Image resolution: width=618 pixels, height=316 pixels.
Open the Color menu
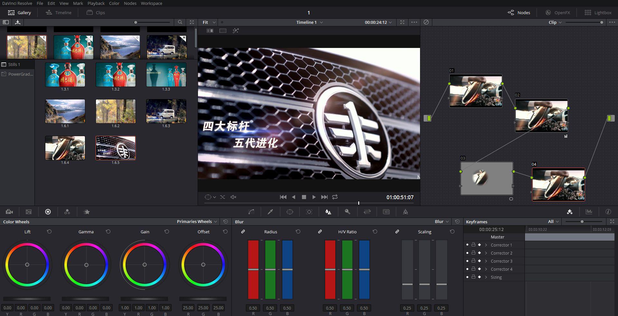point(114,3)
